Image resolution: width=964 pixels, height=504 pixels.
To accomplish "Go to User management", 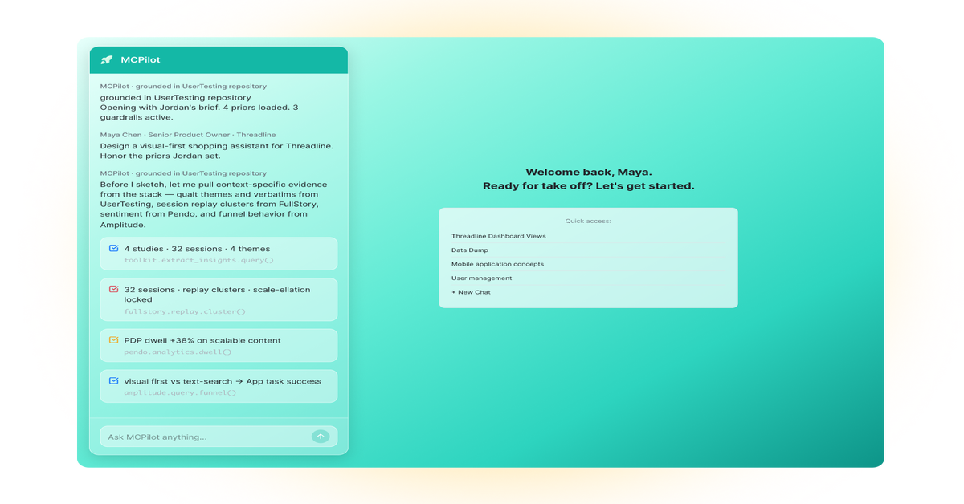I will (481, 278).
